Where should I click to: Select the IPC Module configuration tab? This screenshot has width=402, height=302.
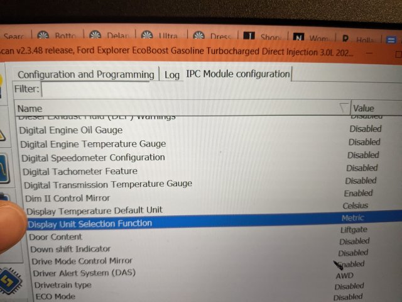tap(238, 74)
